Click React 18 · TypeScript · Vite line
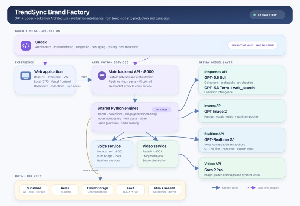This screenshot has height=206, width=300. pos(51,77)
